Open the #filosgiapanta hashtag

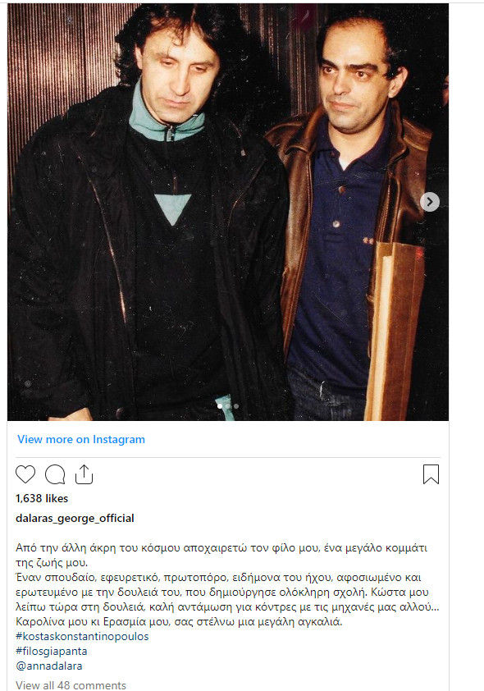coord(52,651)
